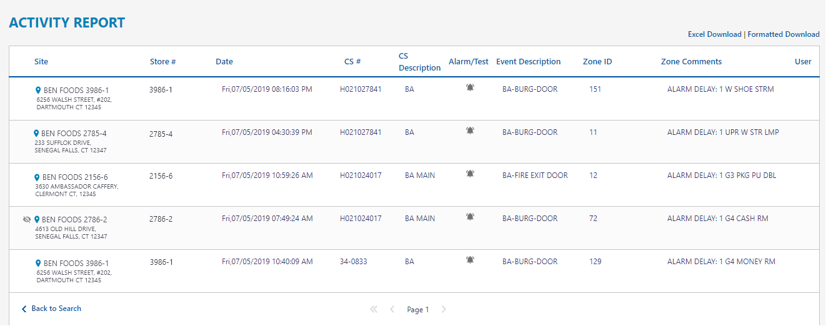Sort by Zone ID column header
Viewport: 826px width, 326px height.
click(597, 62)
